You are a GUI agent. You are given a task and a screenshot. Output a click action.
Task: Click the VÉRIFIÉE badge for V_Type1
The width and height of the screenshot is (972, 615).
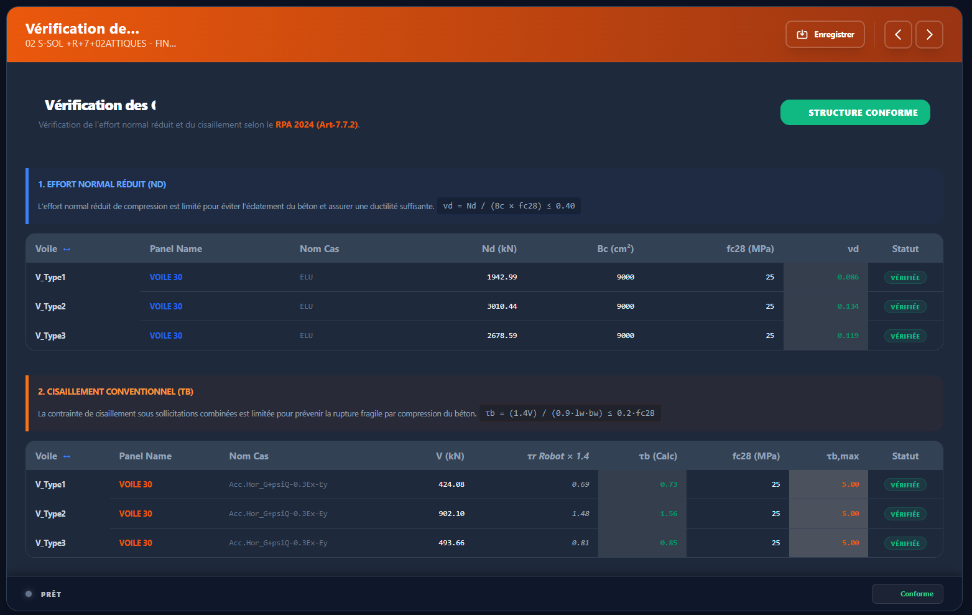(905, 277)
